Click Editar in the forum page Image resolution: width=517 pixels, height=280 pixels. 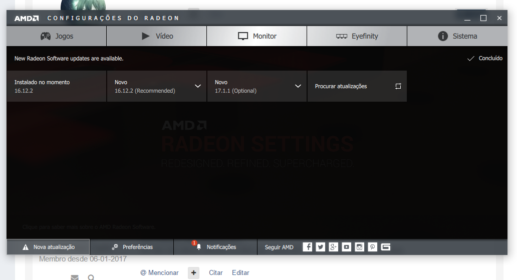pos(240,273)
